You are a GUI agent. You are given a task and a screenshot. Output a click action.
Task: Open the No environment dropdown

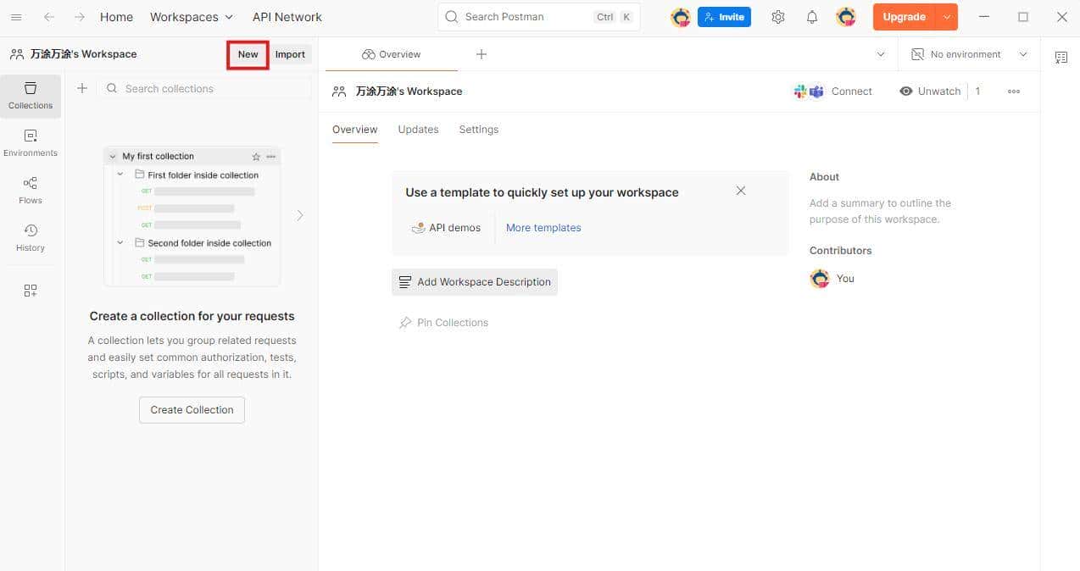point(966,53)
